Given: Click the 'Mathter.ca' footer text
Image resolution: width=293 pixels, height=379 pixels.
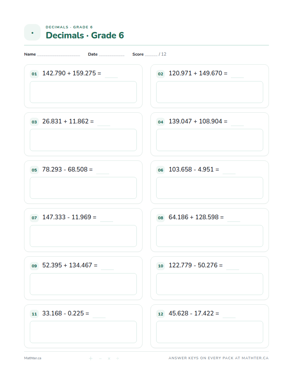Looking at the screenshot, I should (x=33, y=358).
